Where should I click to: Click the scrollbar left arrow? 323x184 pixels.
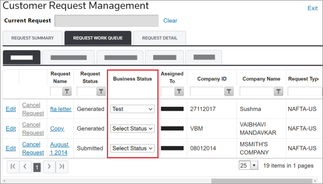pyautogui.click(x=5, y=181)
